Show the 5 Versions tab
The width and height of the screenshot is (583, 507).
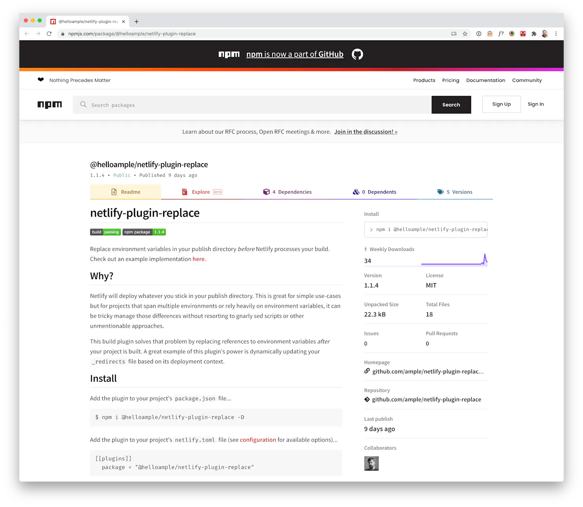pos(455,192)
